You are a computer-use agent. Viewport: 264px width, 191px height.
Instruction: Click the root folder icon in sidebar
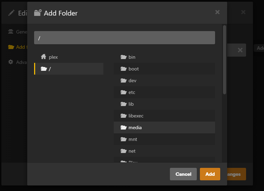click(44, 69)
